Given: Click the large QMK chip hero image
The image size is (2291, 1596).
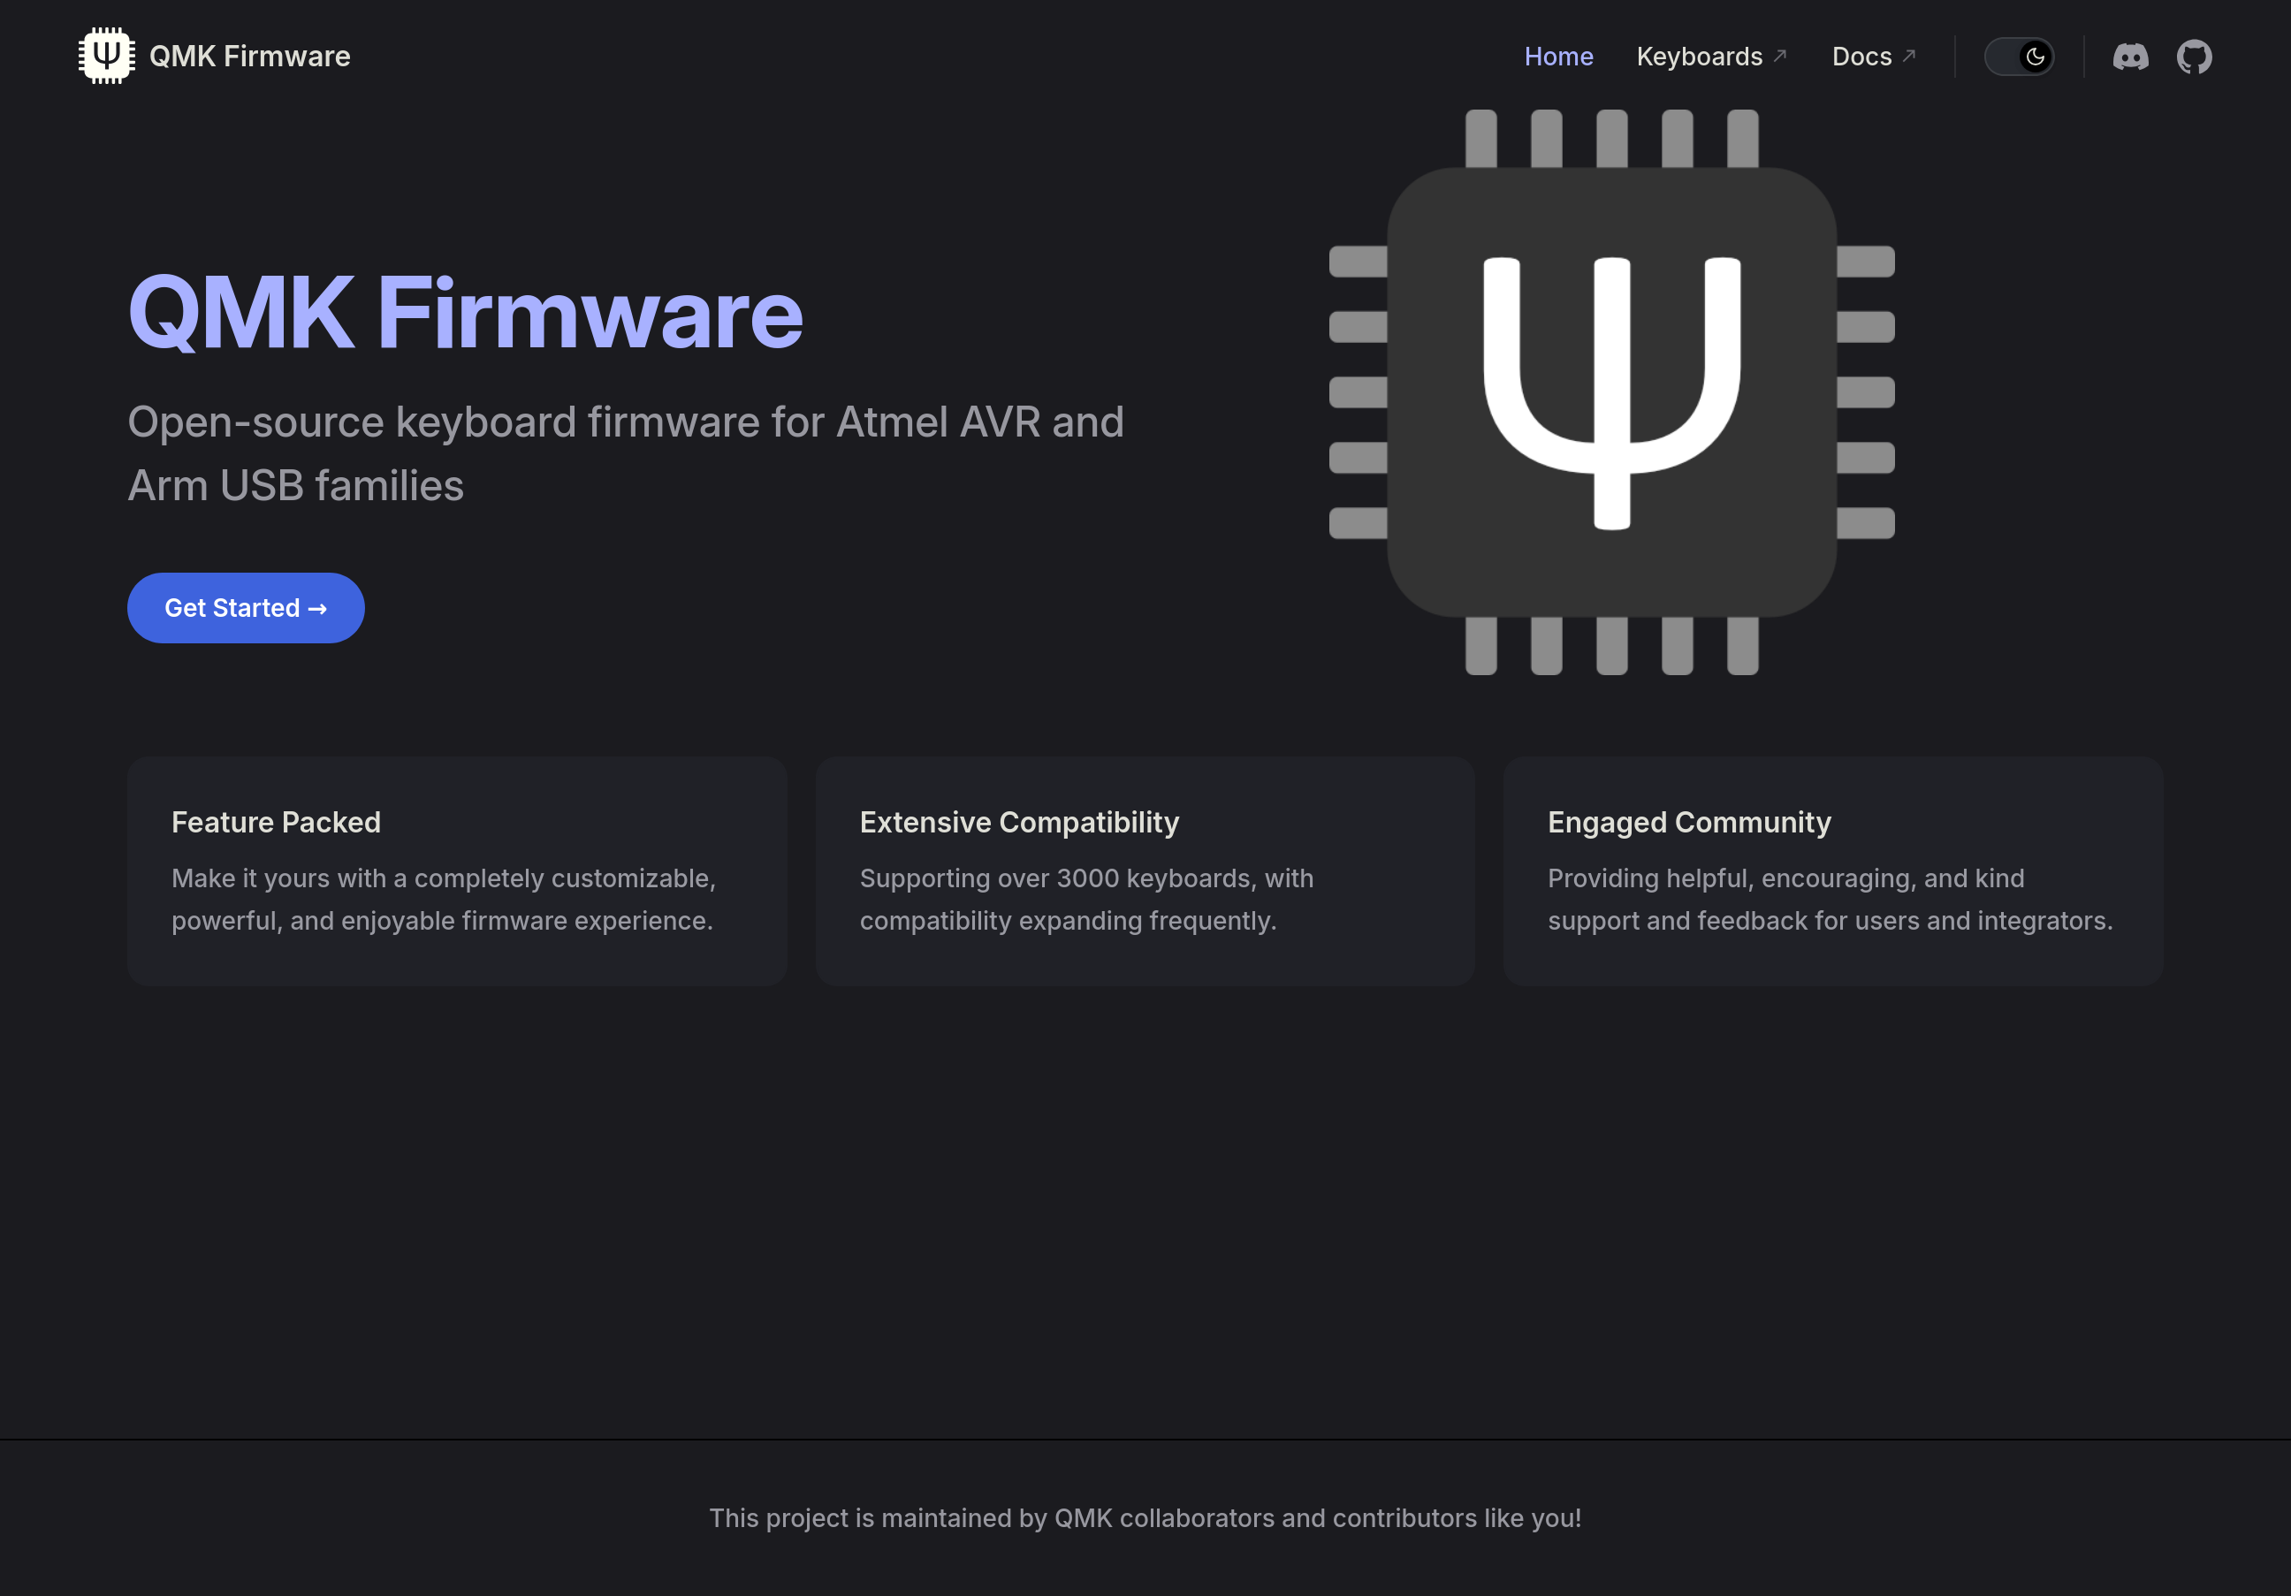Looking at the screenshot, I should tap(1610, 392).
